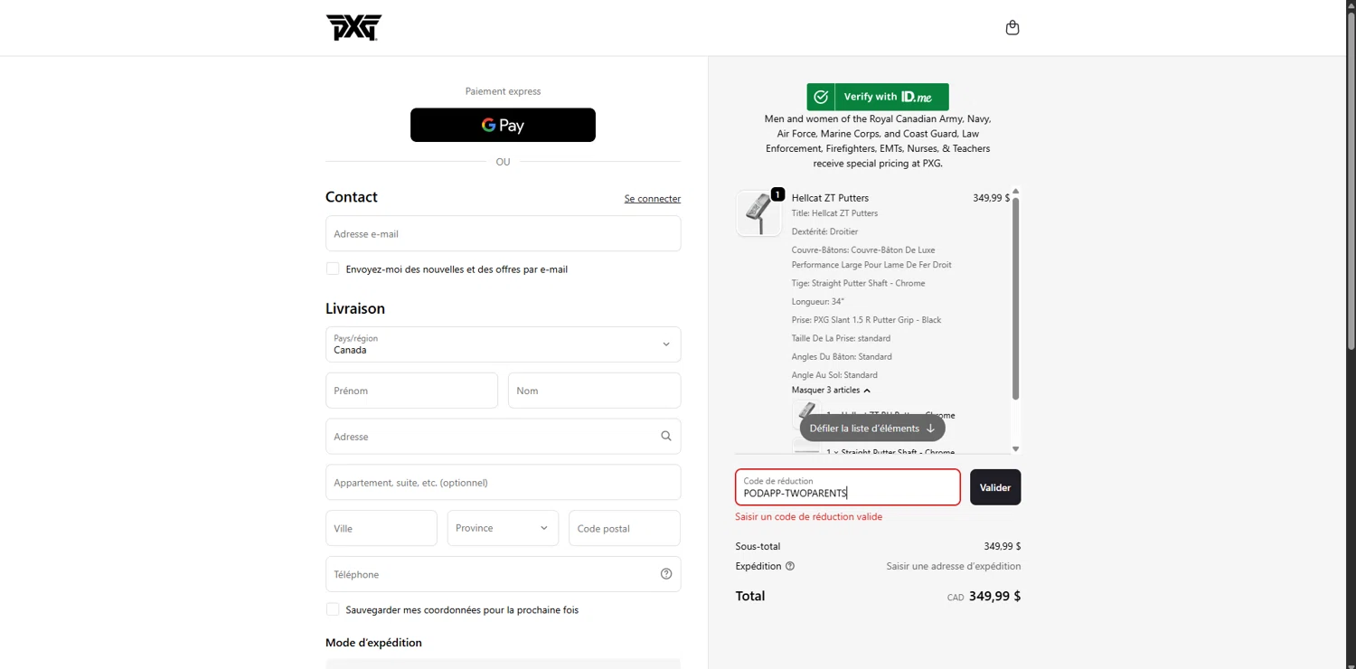1356x669 pixels.
Task: Collapse the Masquer 3 articles list
Action: click(x=831, y=391)
